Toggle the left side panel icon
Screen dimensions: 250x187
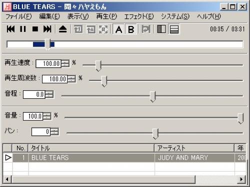pos(161,29)
